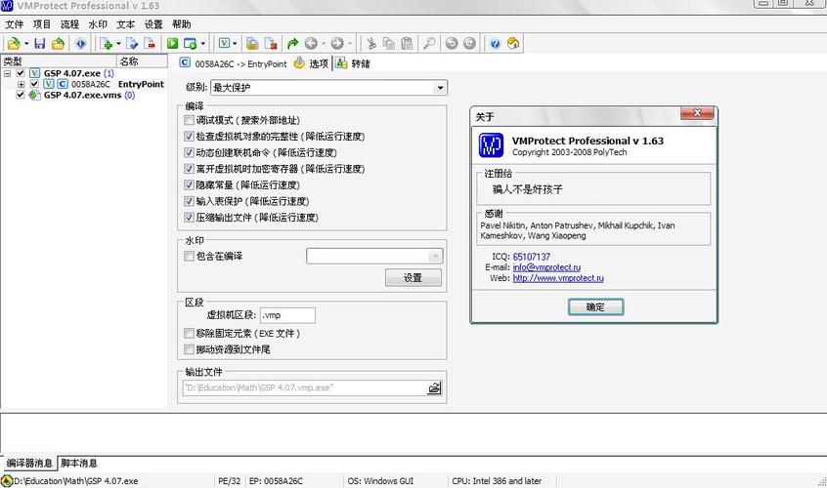The image size is (827, 488).
Task: Toggle 离开虚拟机时加密寄存器 checkbox
Action: pos(189,169)
